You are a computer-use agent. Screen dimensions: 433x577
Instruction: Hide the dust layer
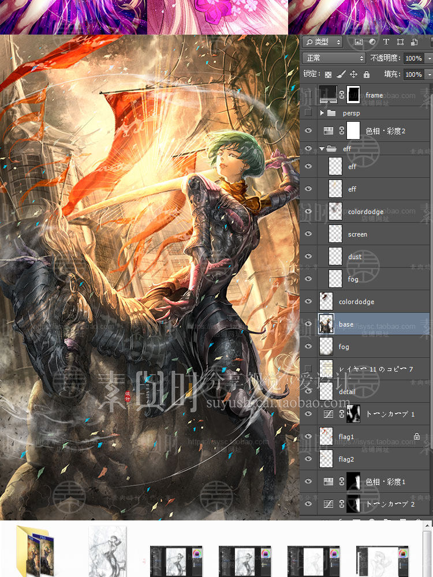(x=308, y=256)
